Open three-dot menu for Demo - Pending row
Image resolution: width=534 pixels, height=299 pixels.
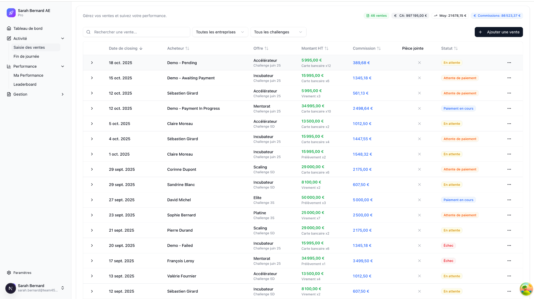[509, 63]
